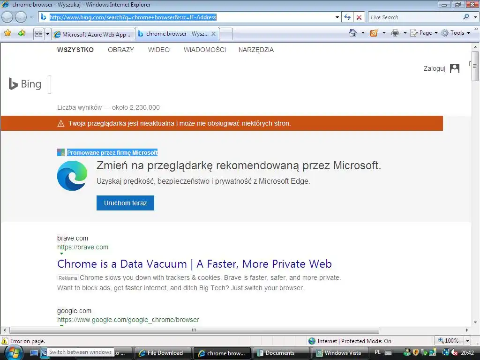
Task: Expand the Feeds dropdown arrow
Action: coord(384,33)
